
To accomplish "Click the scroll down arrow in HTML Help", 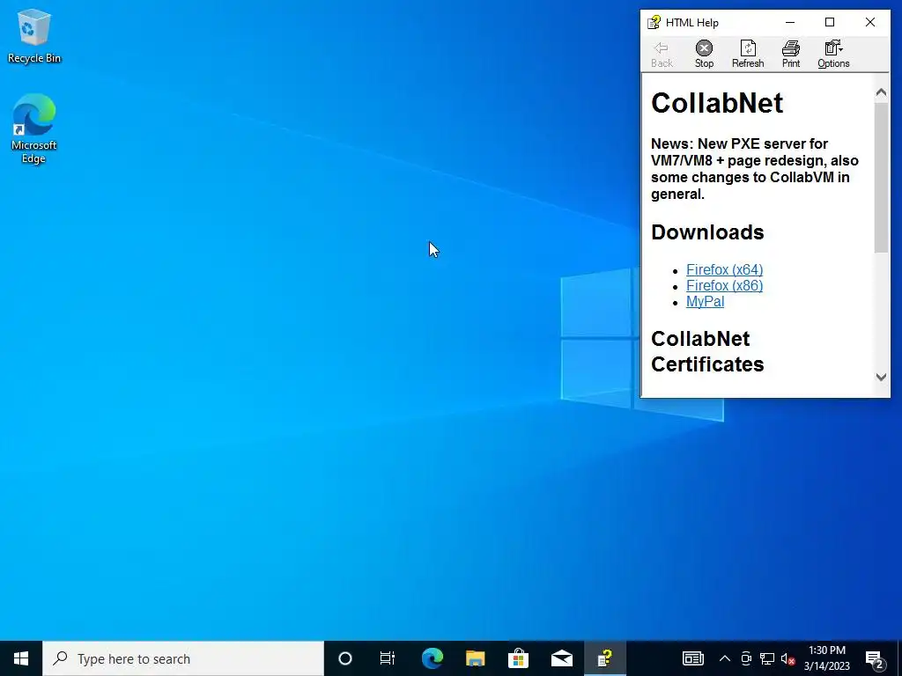I will [881, 377].
